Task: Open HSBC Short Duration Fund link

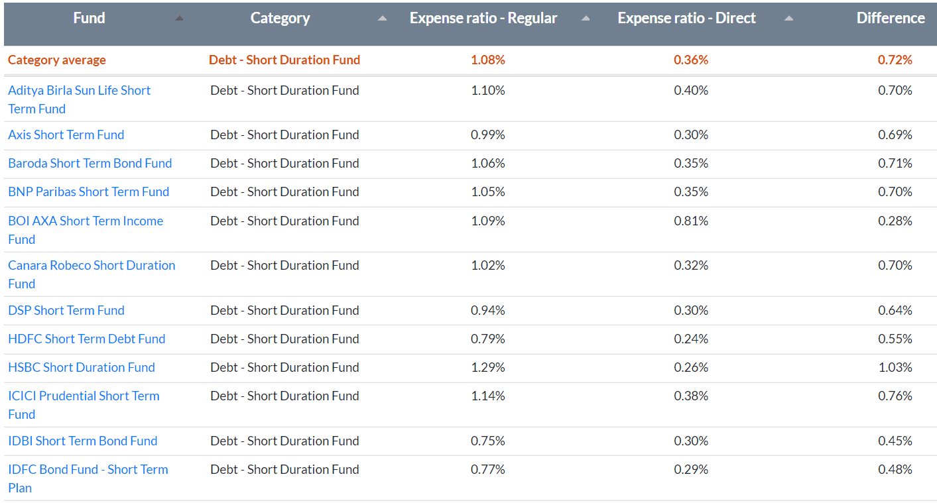Action: click(x=82, y=367)
